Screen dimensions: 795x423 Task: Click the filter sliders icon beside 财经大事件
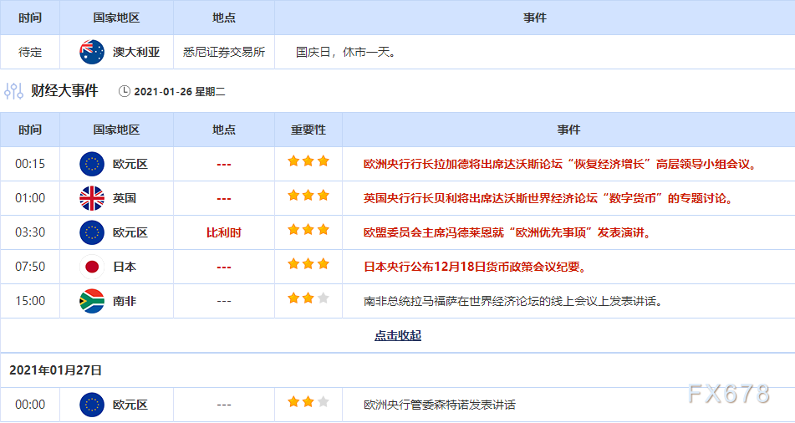[14, 91]
